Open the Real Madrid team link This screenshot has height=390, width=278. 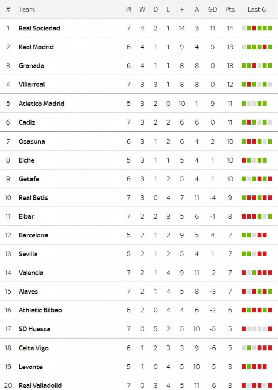[x=36, y=47]
